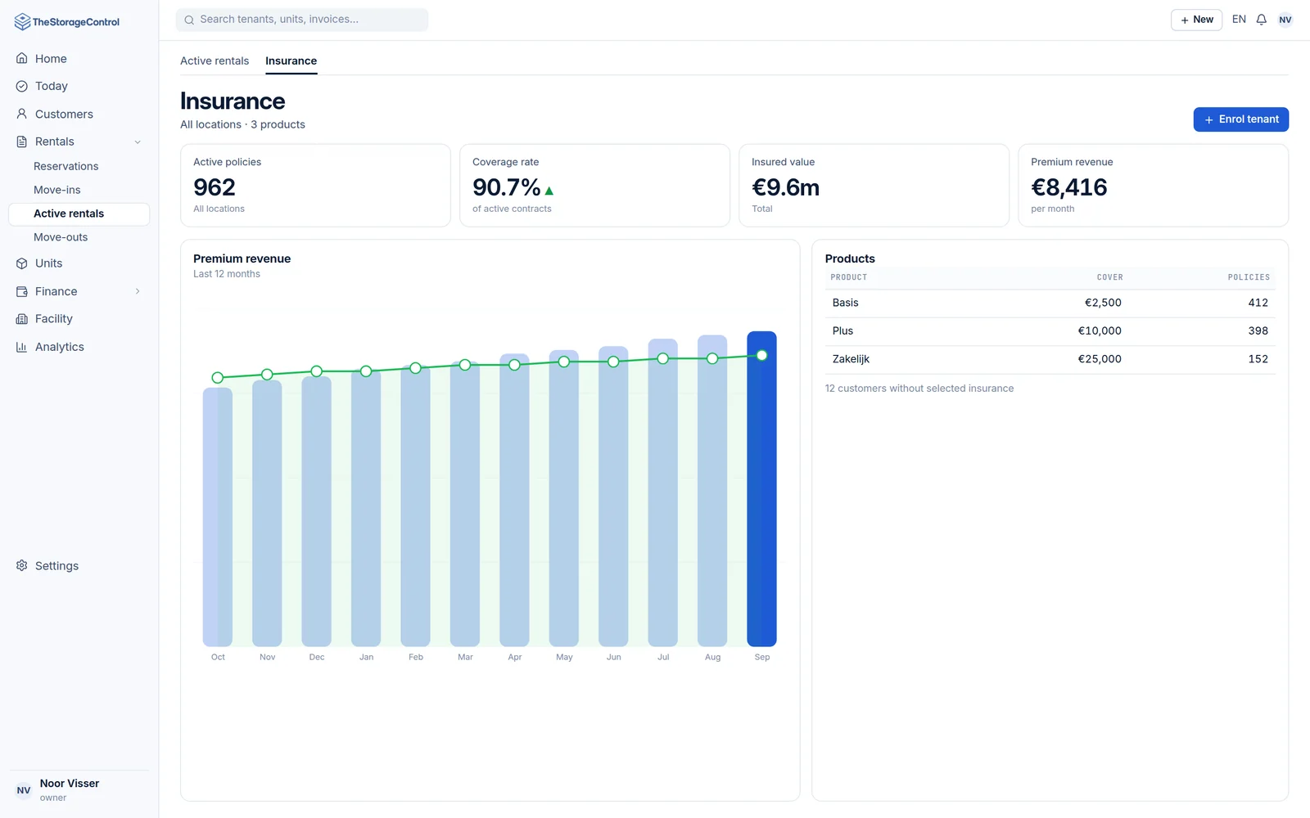Select the Insurance tab
Screen dimensions: 1310x818
click(x=291, y=61)
